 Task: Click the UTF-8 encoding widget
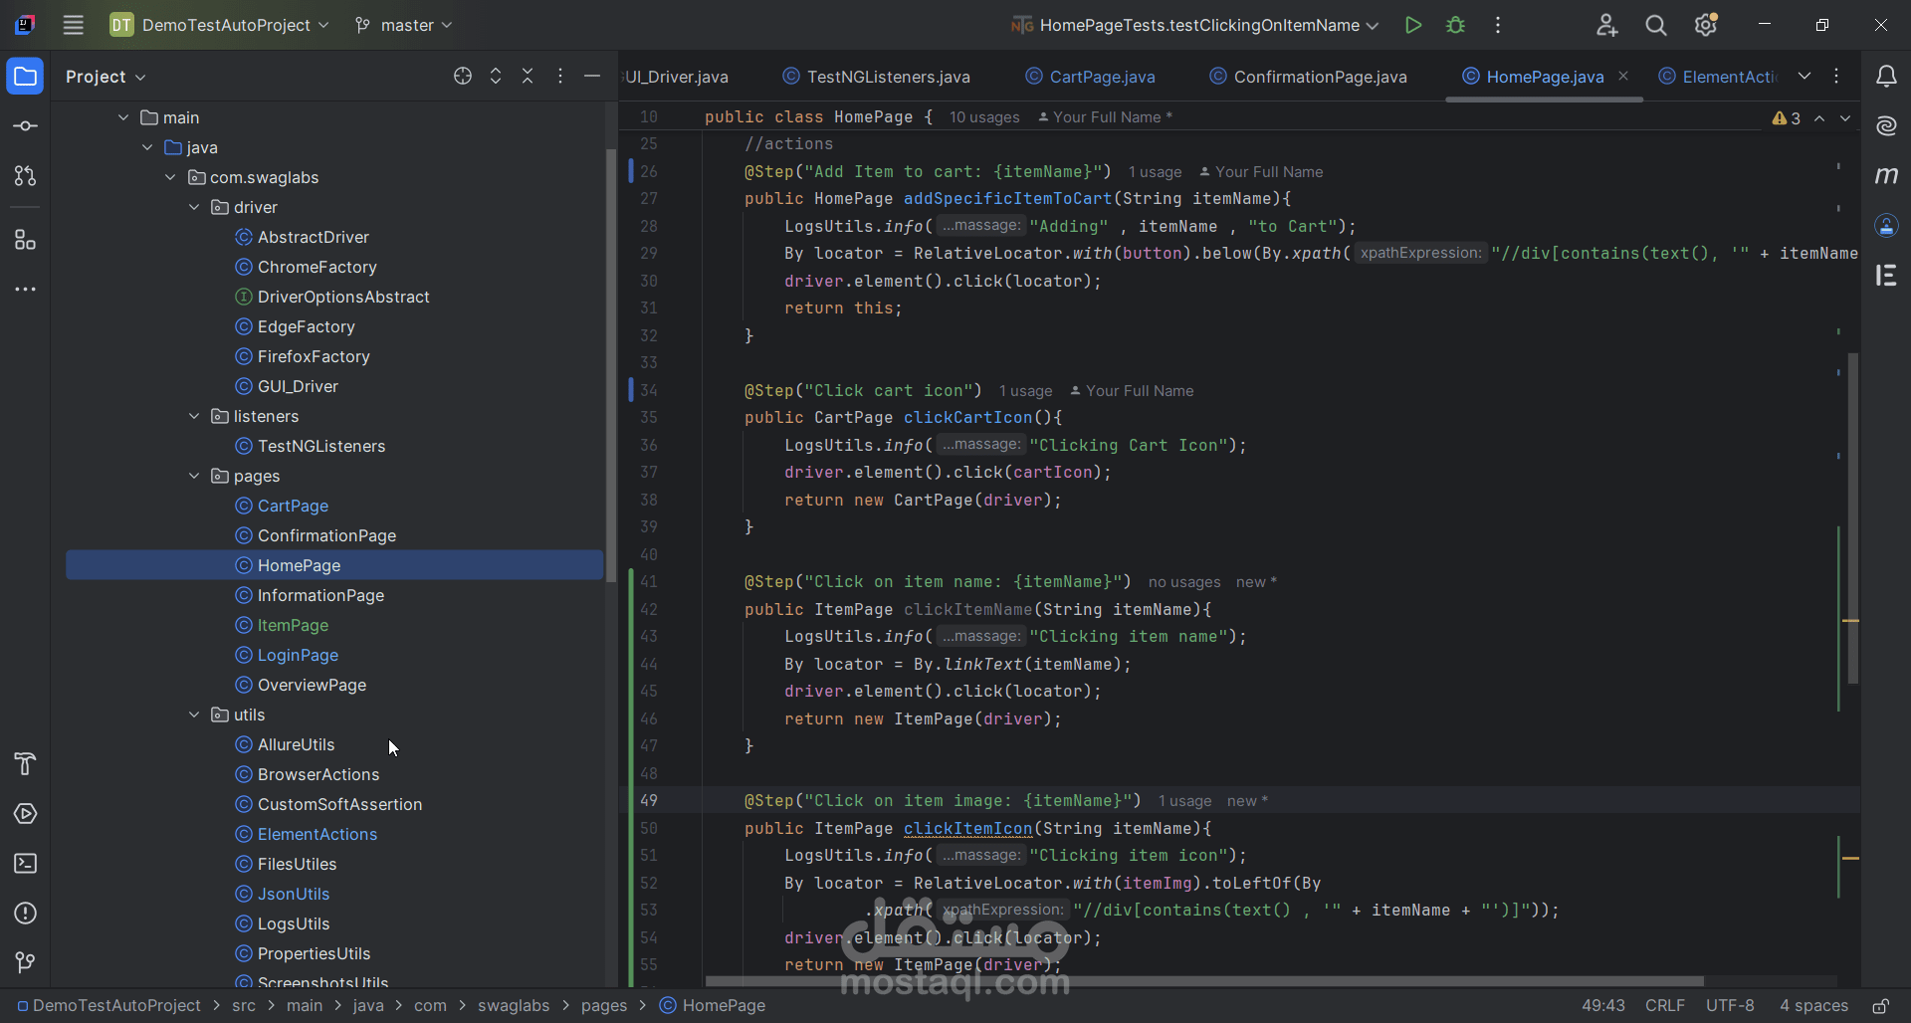coord(1730,1006)
